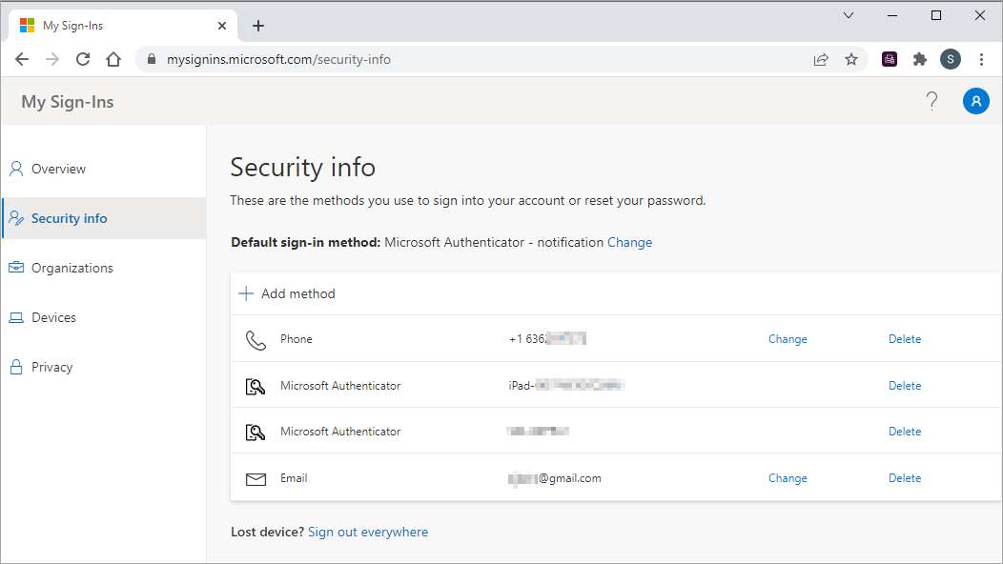Click the iPad device name value

point(566,386)
